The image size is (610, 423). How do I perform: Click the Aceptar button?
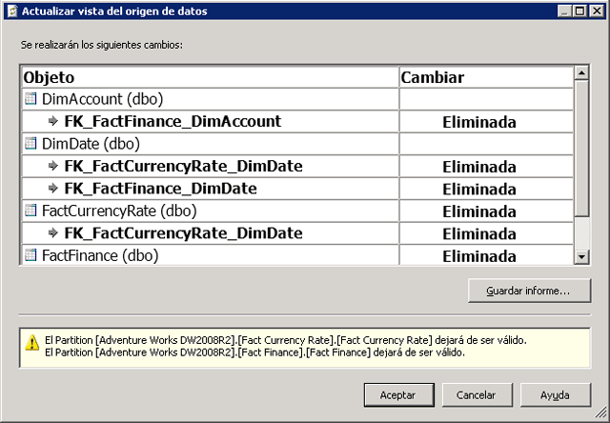(x=399, y=395)
